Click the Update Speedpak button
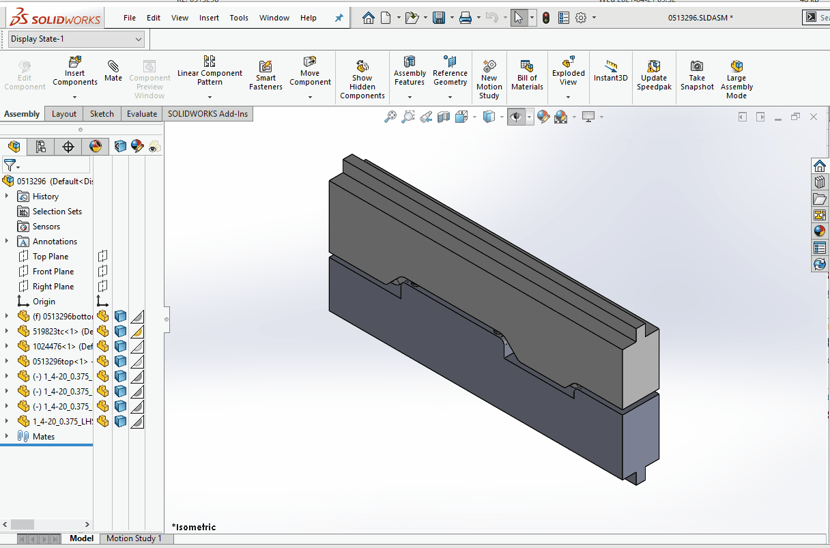Viewport: 830px width, 548px height. [x=654, y=74]
